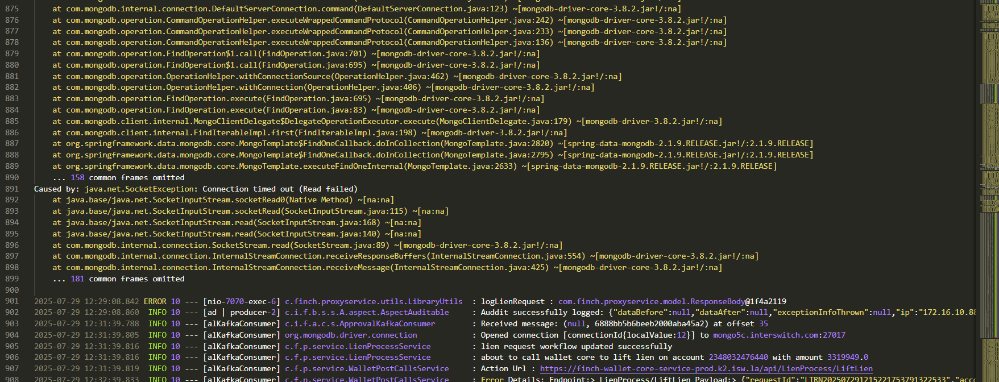The image size is (999, 382).
Task: Click the minimap on the right edge
Action: click(x=988, y=171)
